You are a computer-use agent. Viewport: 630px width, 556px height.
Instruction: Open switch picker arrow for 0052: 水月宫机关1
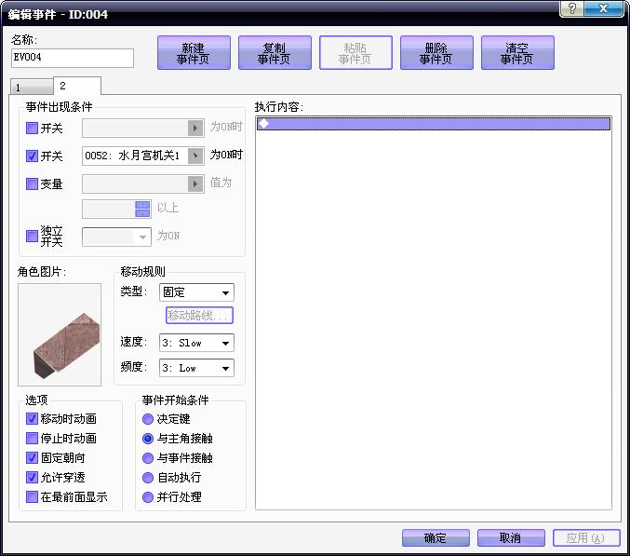pos(195,156)
